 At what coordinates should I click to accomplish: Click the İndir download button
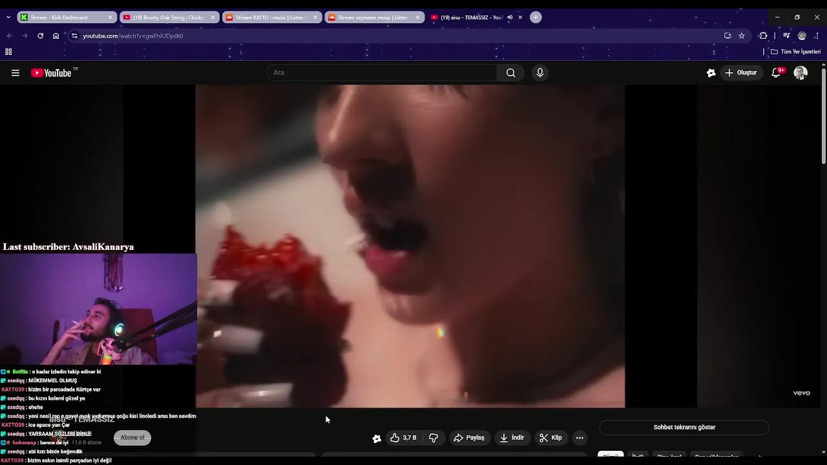(x=512, y=438)
